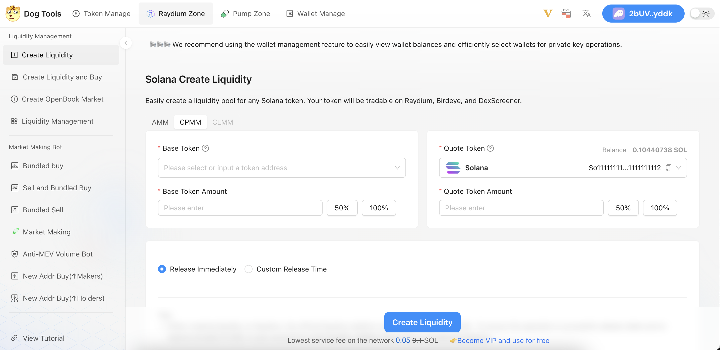Focus the Base Token Amount input

pos(240,208)
